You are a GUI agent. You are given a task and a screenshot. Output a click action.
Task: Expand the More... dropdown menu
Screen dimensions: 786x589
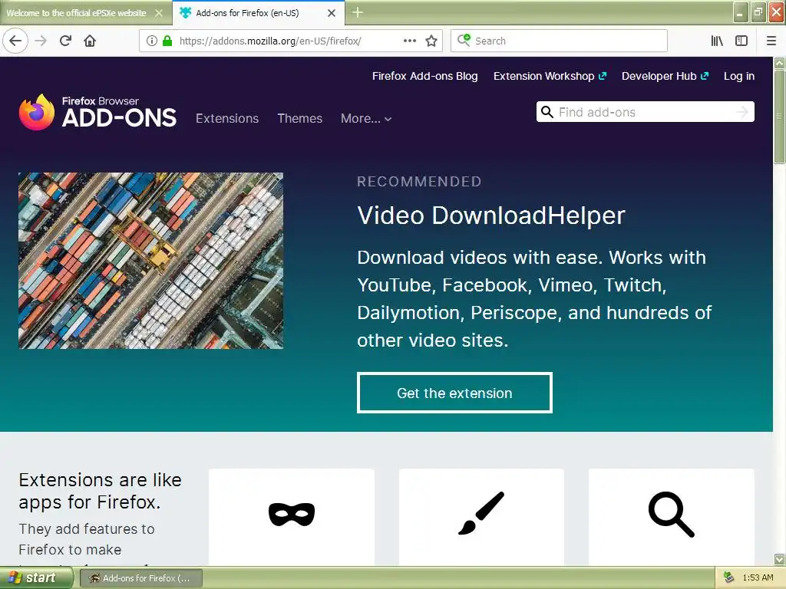pyautogui.click(x=366, y=119)
